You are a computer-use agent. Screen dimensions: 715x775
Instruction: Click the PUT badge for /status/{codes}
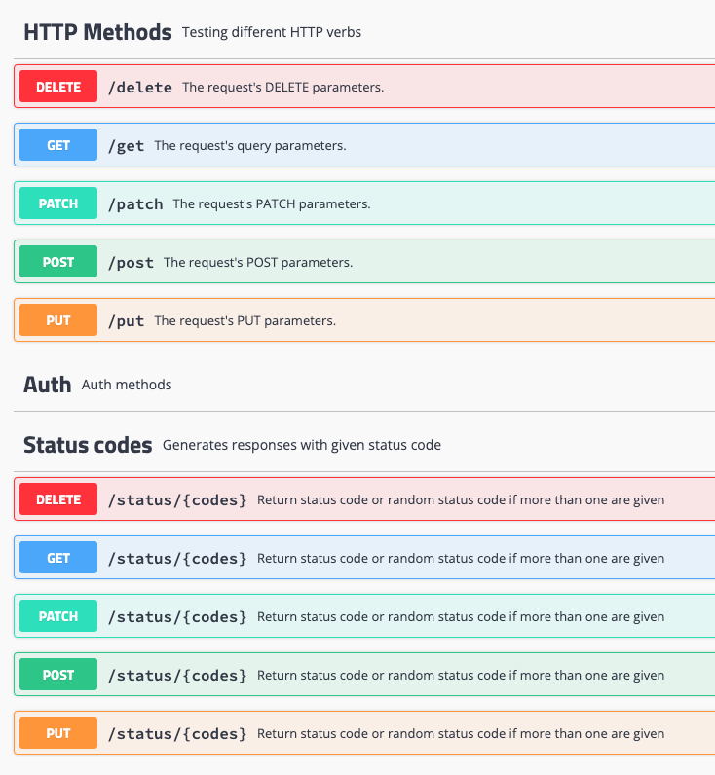[x=58, y=733]
